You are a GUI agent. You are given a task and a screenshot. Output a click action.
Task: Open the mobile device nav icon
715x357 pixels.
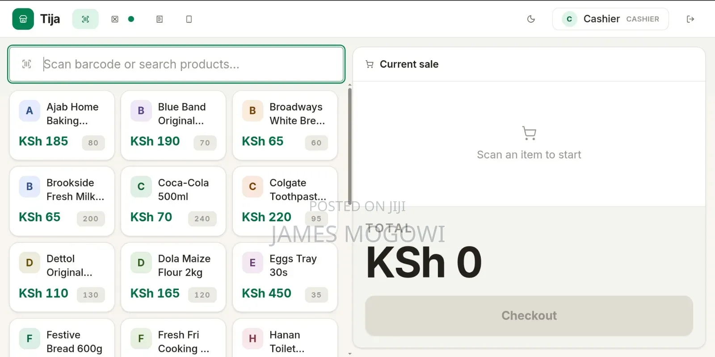(x=189, y=19)
